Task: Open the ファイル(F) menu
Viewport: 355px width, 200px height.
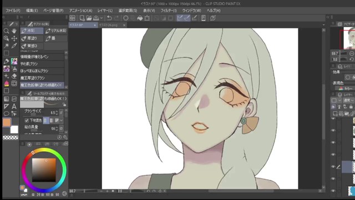Action: pos(13,11)
